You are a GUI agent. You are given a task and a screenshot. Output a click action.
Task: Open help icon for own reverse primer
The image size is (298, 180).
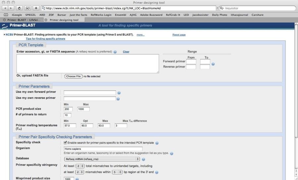(118, 99)
